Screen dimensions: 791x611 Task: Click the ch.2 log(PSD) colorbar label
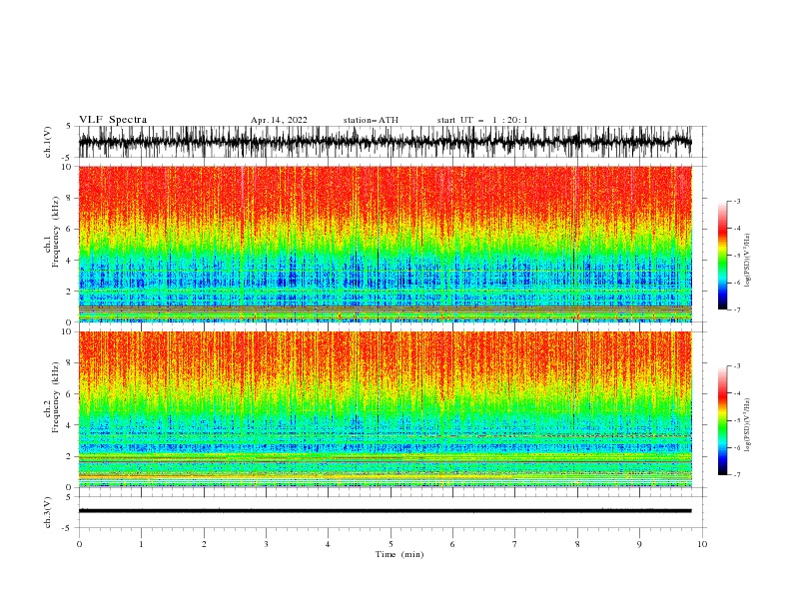pos(747,424)
